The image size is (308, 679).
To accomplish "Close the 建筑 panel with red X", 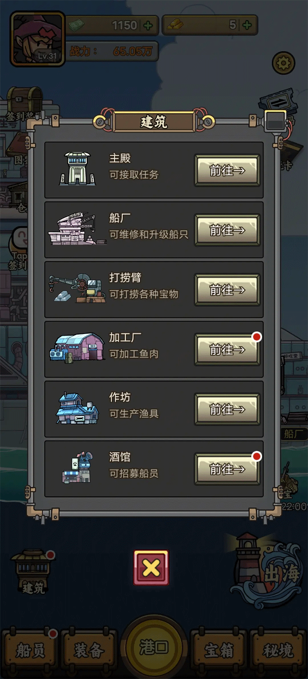I will 151,568.
